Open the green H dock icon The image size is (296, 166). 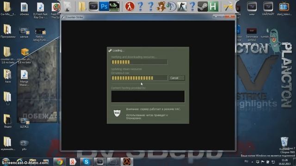click(x=213, y=6)
